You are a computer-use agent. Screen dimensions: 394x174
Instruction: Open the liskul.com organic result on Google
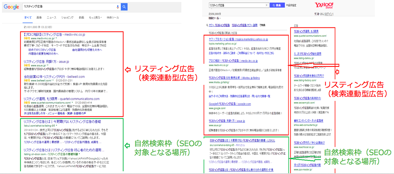pos(62,122)
